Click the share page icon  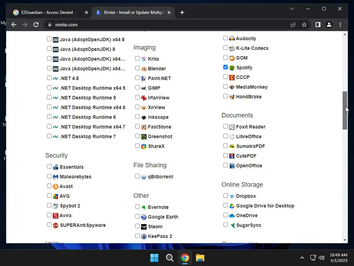click(293, 25)
